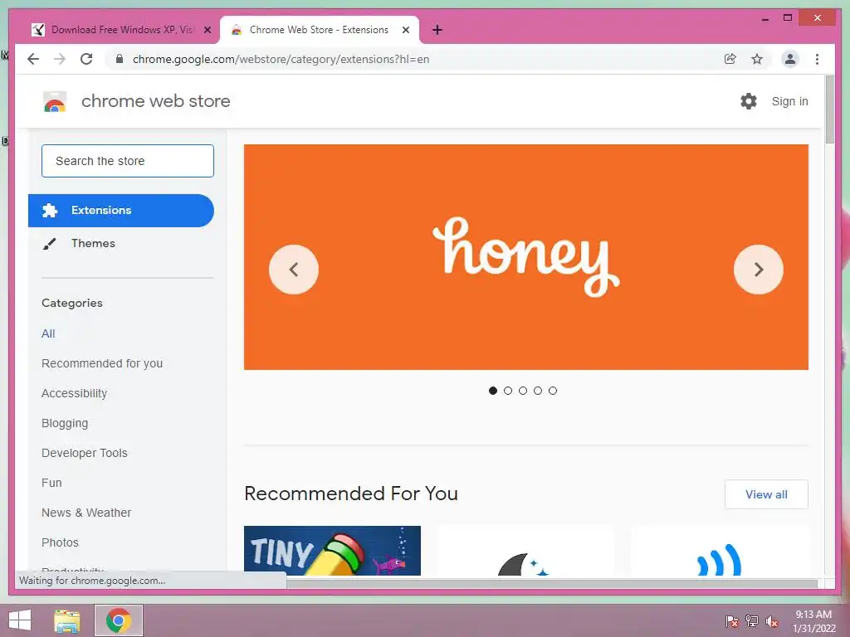Open the blue signal waves extension card
Screen dimensions: 850x637
(720, 551)
